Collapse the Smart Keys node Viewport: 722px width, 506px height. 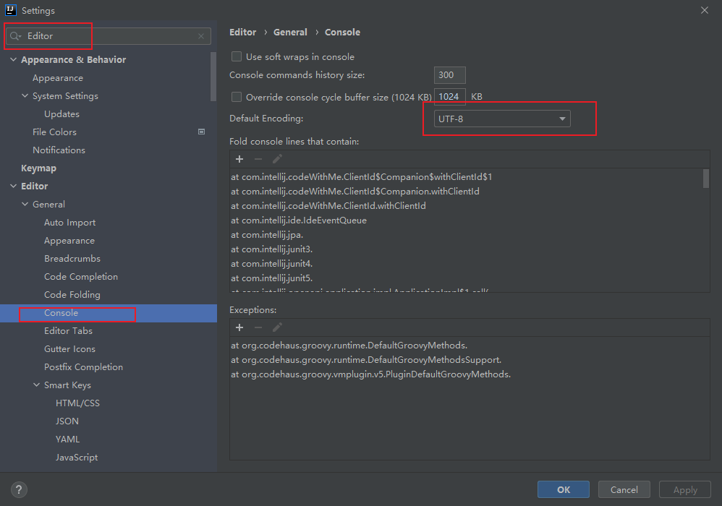36,385
